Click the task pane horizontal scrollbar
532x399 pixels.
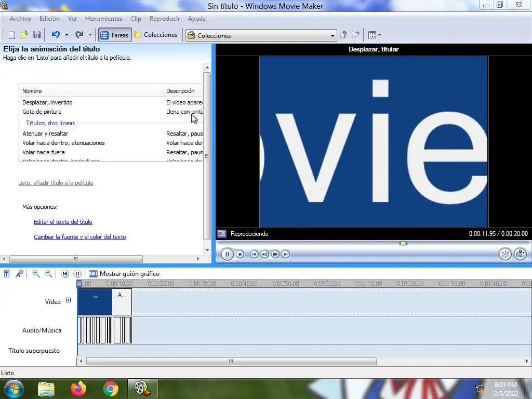(76, 259)
